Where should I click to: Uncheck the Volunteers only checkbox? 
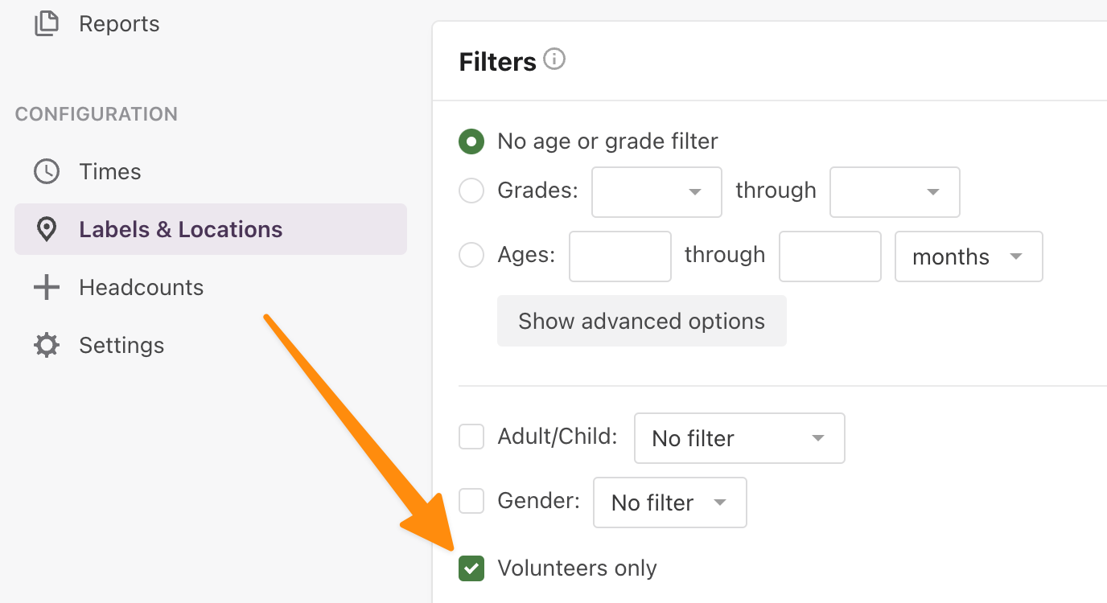tap(471, 568)
